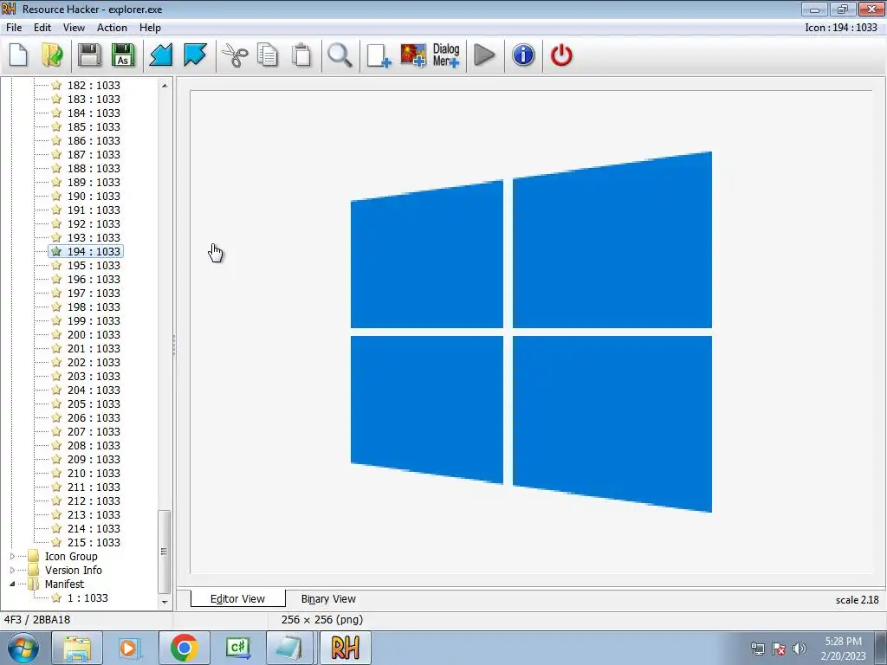Image resolution: width=887 pixels, height=665 pixels.
Task: Click the import resource down-left arrow icon
Action: (x=160, y=55)
